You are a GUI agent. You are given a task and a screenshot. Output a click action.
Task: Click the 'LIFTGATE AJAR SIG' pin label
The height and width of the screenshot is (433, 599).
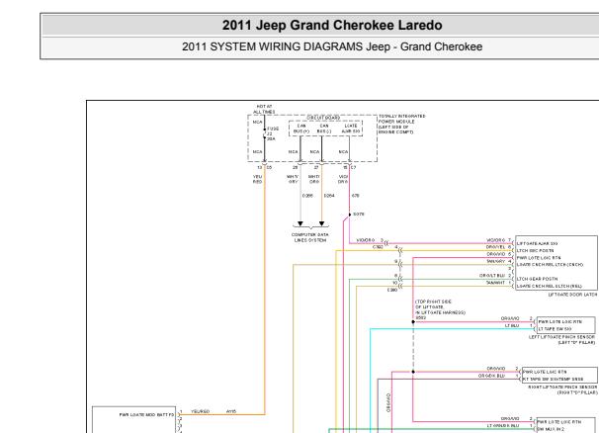pos(537,243)
